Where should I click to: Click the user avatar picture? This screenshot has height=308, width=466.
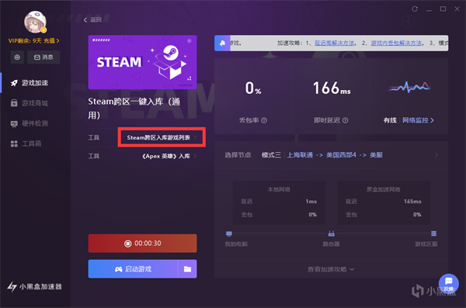[x=35, y=22]
